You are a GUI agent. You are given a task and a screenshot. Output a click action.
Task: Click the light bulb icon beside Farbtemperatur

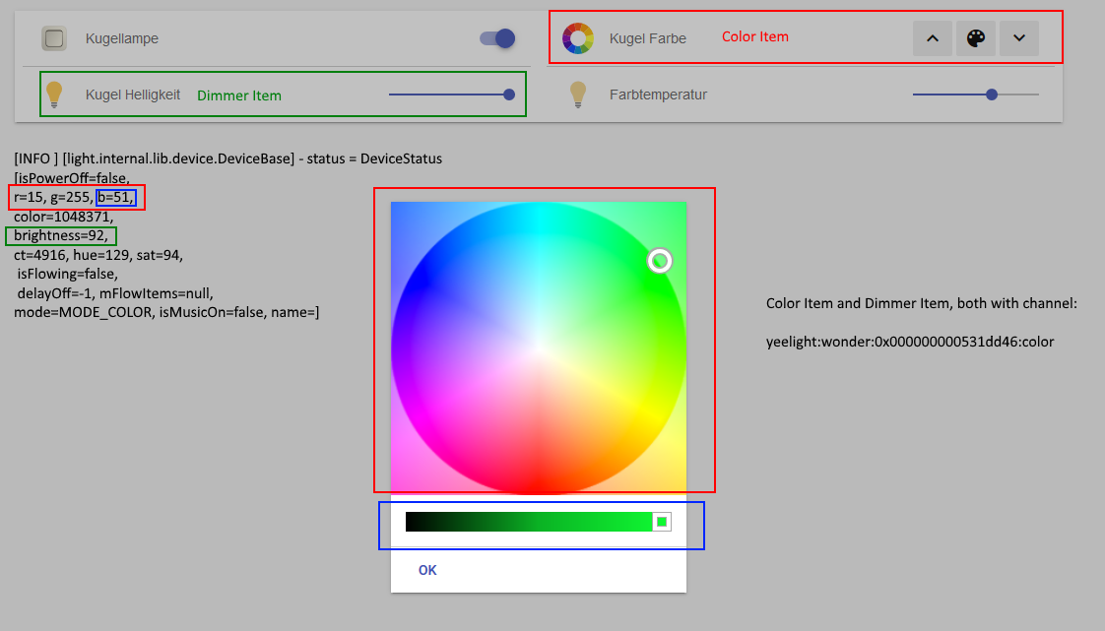click(x=578, y=95)
